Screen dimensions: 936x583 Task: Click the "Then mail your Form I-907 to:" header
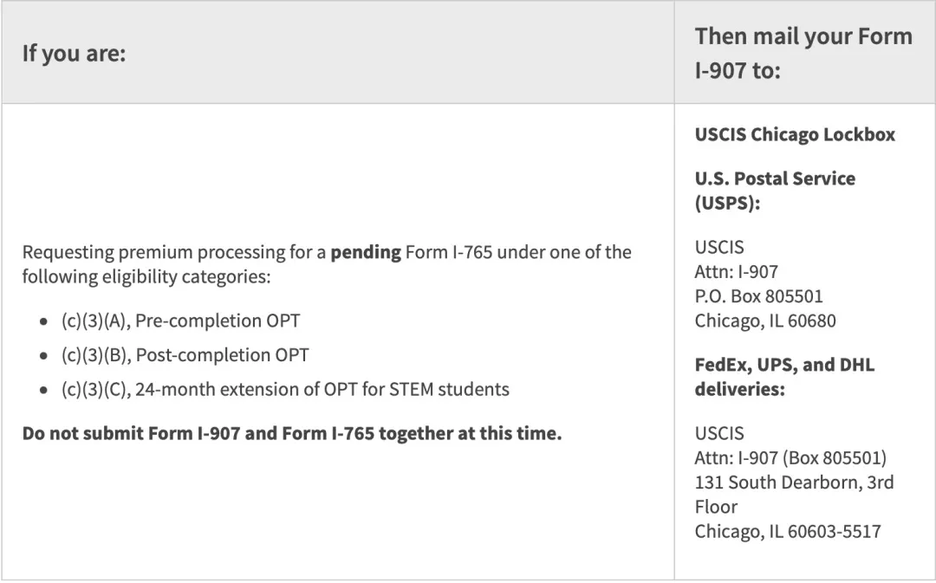[803, 53]
